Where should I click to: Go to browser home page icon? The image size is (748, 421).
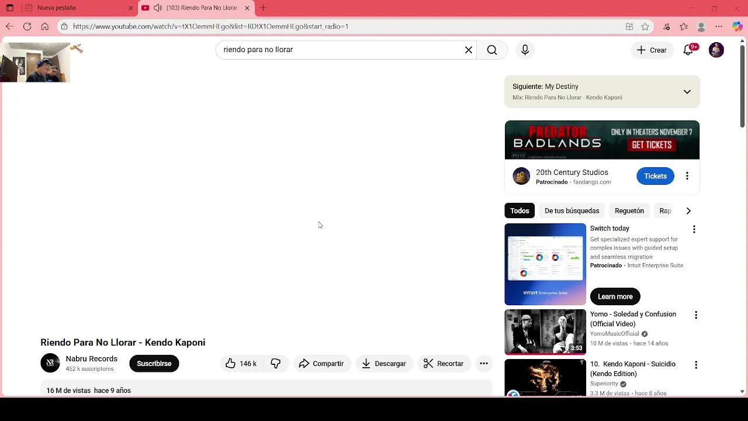coord(44,26)
